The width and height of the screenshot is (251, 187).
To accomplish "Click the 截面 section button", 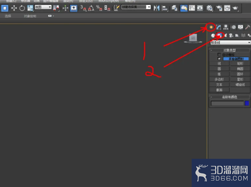I will (219, 90).
